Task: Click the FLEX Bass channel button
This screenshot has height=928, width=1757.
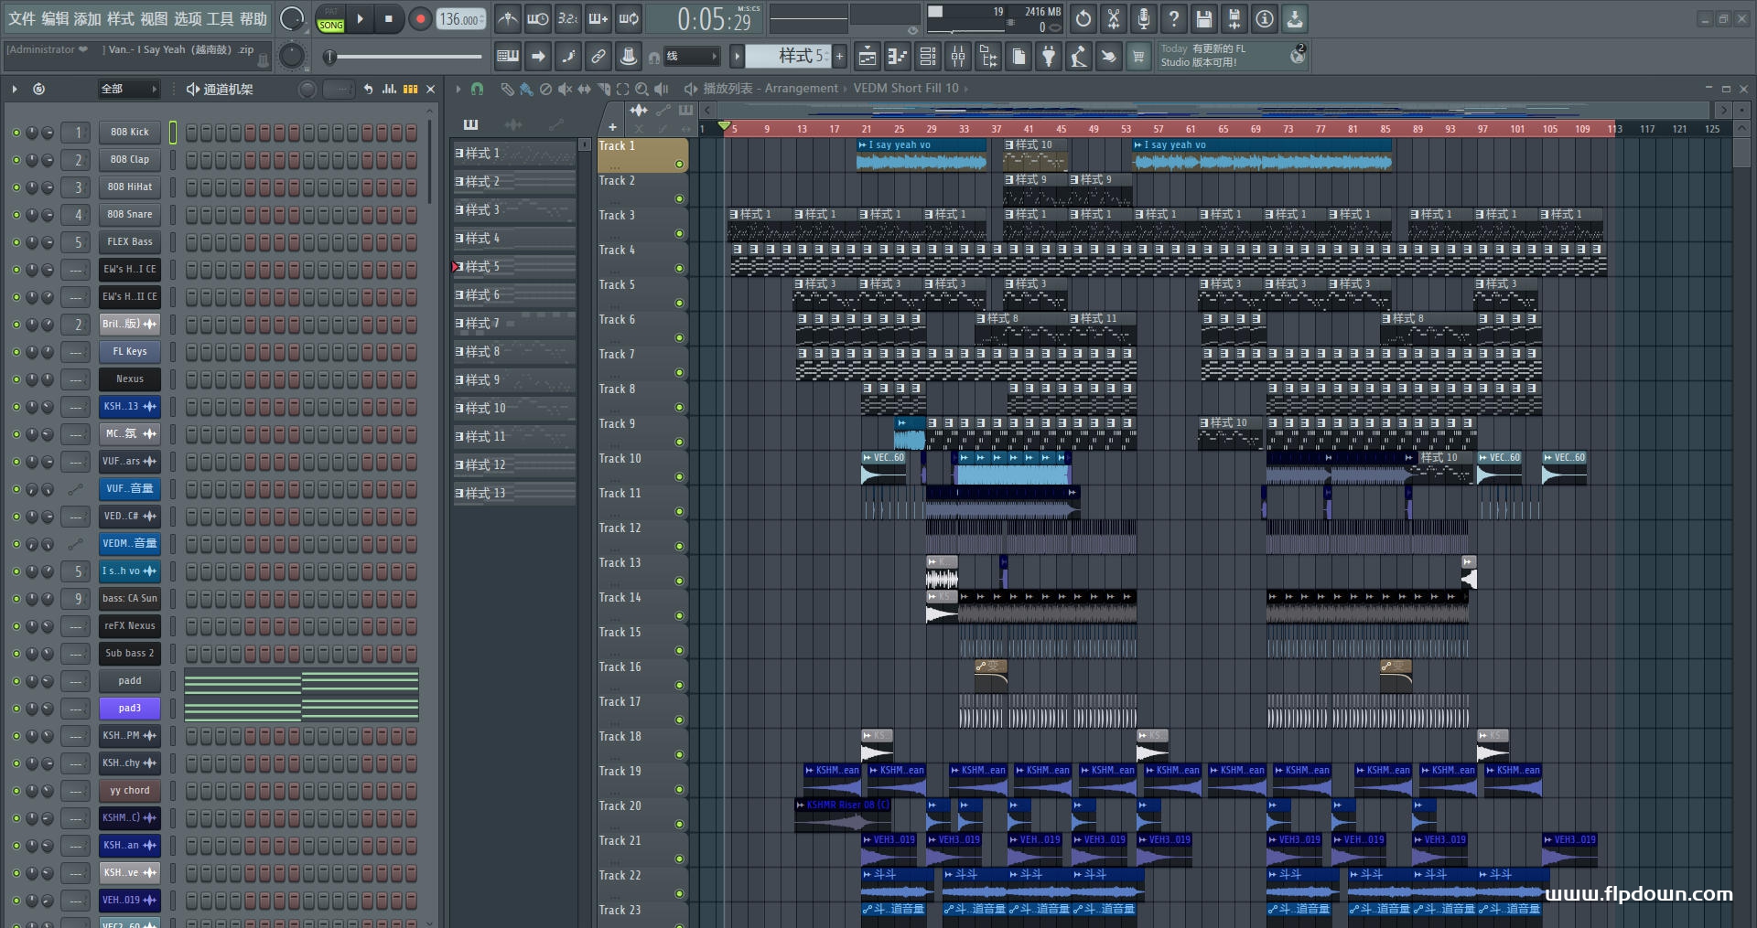Action: (129, 242)
